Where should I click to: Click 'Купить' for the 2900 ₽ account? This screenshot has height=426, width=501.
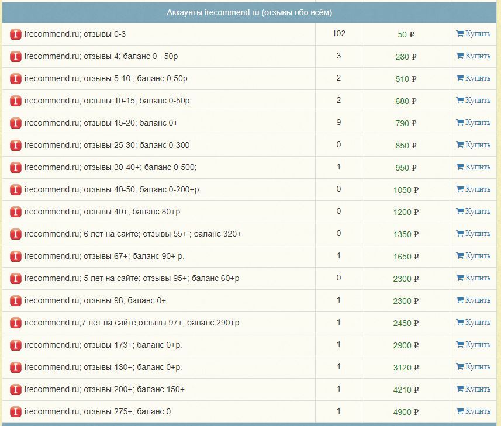(477, 345)
